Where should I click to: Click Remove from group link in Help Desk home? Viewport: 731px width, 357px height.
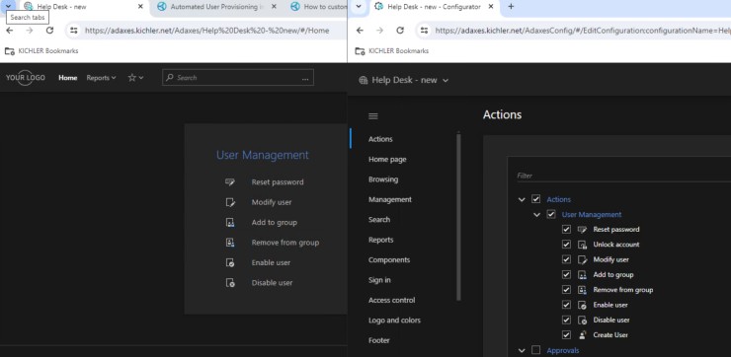pyautogui.click(x=285, y=243)
